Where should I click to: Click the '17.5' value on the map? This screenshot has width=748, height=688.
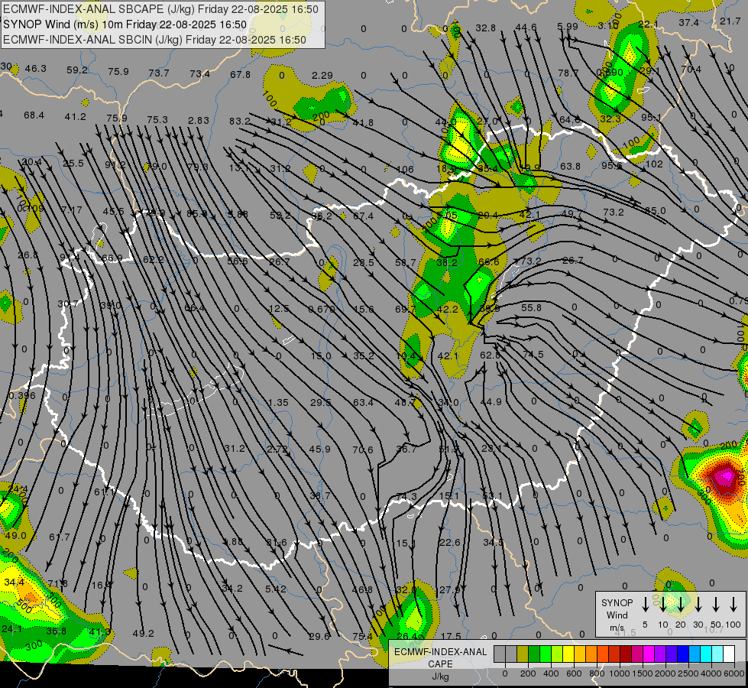coord(451,636)
